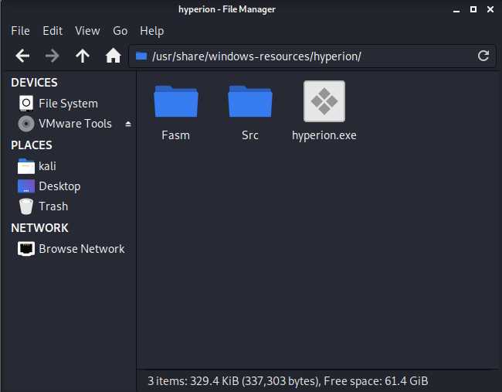502x392 pixels.
Task: Click the NETWORK section header
Action: tap(39, 228)
